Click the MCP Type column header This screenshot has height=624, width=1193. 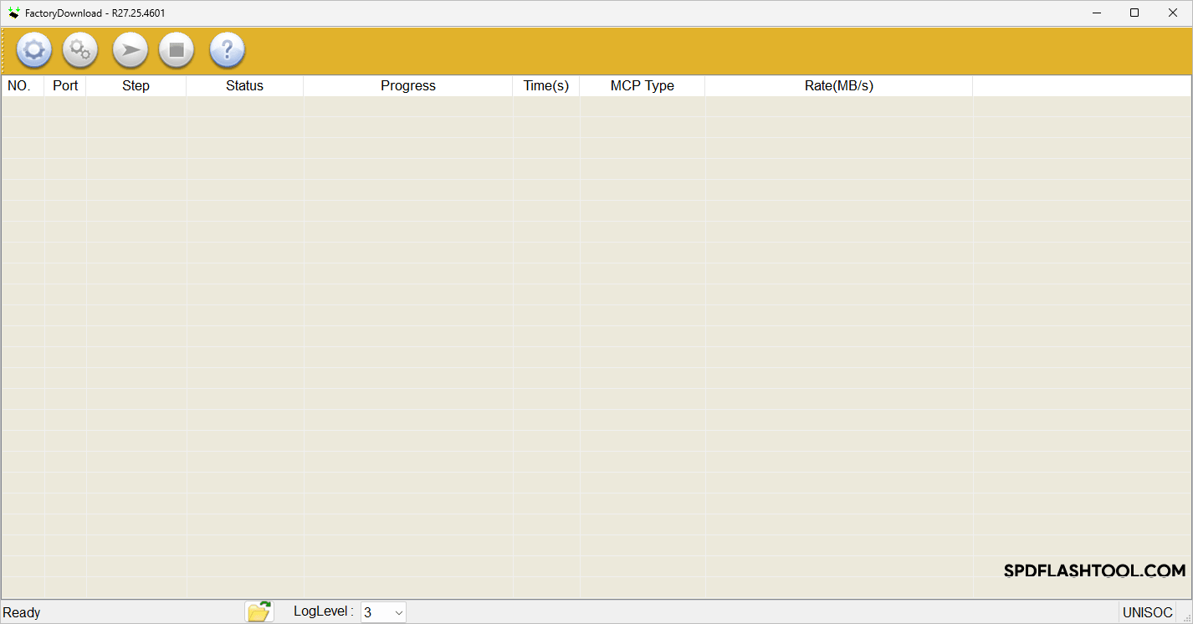coord(642,85)
